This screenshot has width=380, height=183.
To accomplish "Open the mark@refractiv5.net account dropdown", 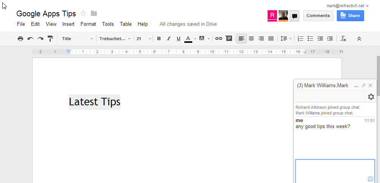I will tap(347, 6).
